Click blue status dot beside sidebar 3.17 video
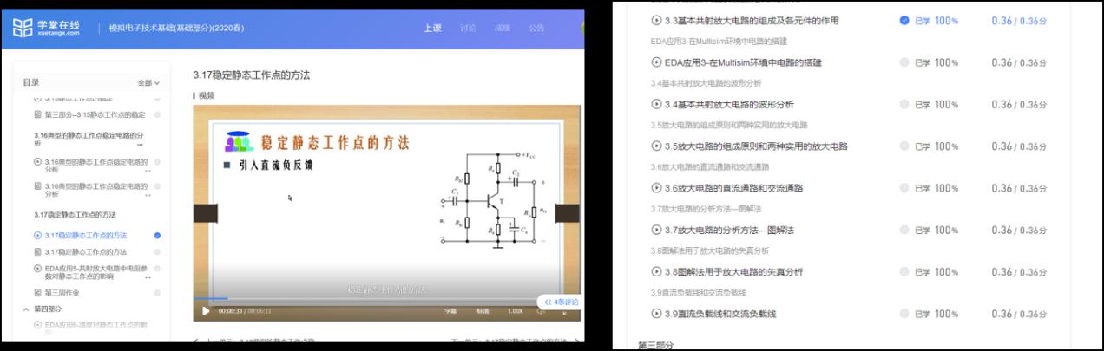Screen dimensions: 1104x351 click(157, 236)
